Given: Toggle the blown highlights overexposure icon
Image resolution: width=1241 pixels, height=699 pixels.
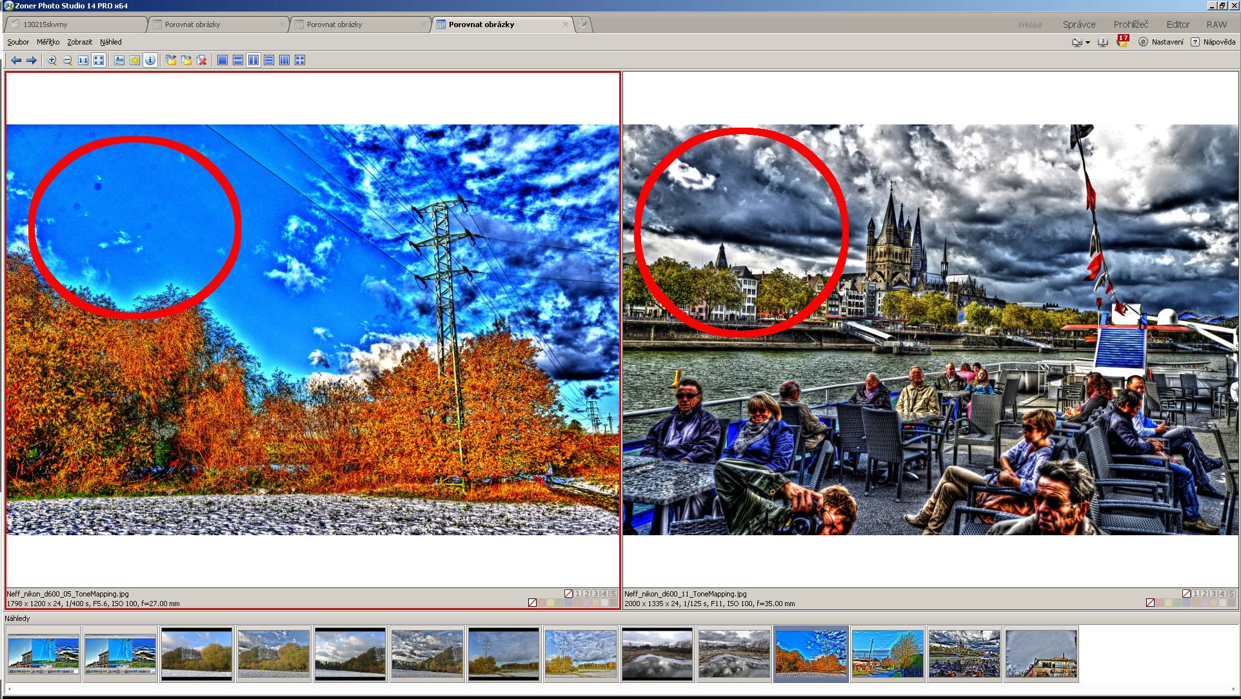Looking at the screenshot, I should 135,60.
